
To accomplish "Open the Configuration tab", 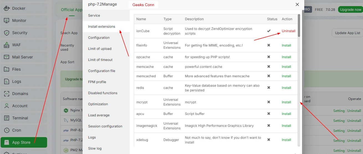I will click(x=106, y=38).
